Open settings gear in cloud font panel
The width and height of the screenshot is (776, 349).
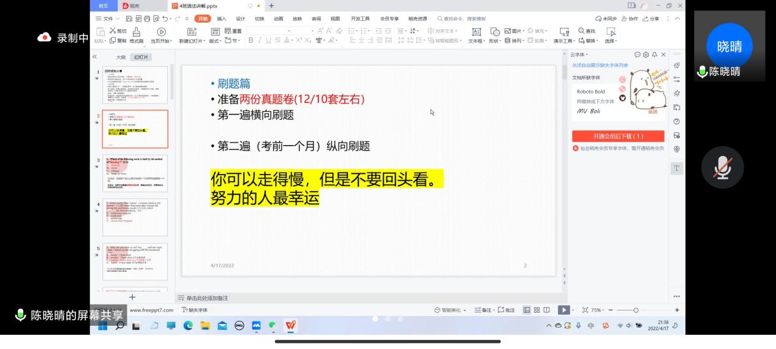tap(646, 54)
